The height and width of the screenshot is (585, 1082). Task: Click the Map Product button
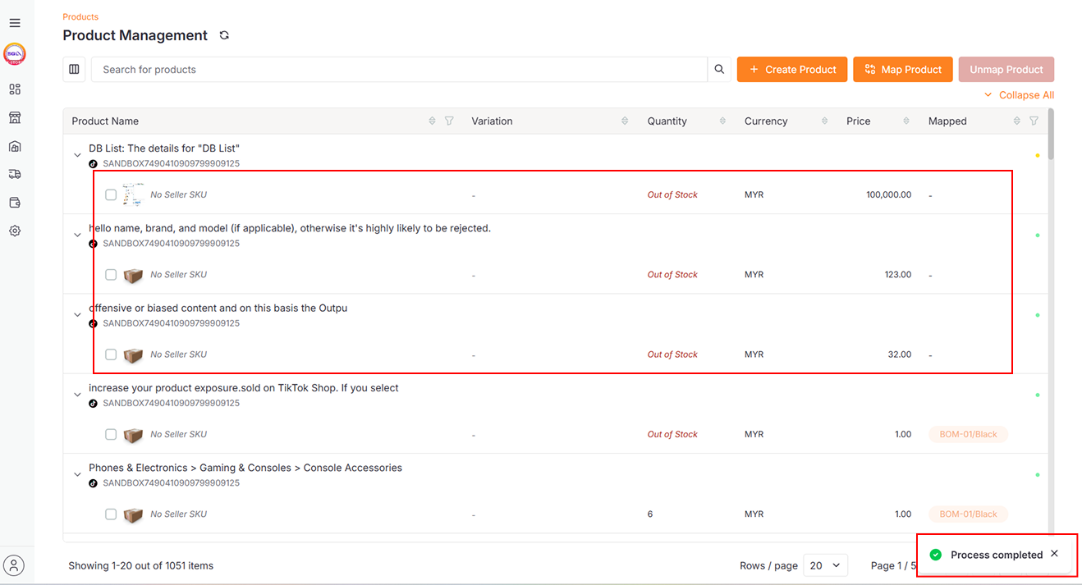(902, 70)
